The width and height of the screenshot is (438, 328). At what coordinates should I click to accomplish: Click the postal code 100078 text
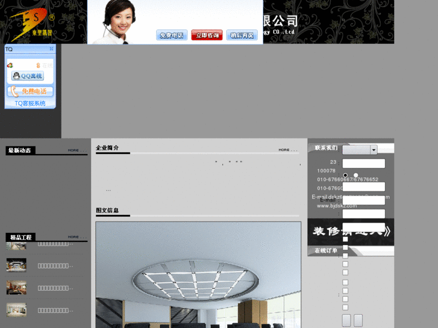[x=326, y=170]
